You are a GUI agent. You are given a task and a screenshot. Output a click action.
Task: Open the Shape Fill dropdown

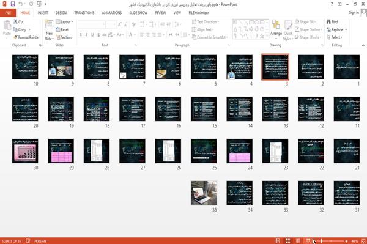point(305,22)
